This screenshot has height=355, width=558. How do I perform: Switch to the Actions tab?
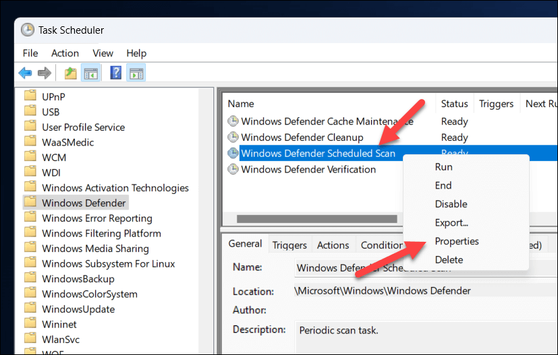333,245
